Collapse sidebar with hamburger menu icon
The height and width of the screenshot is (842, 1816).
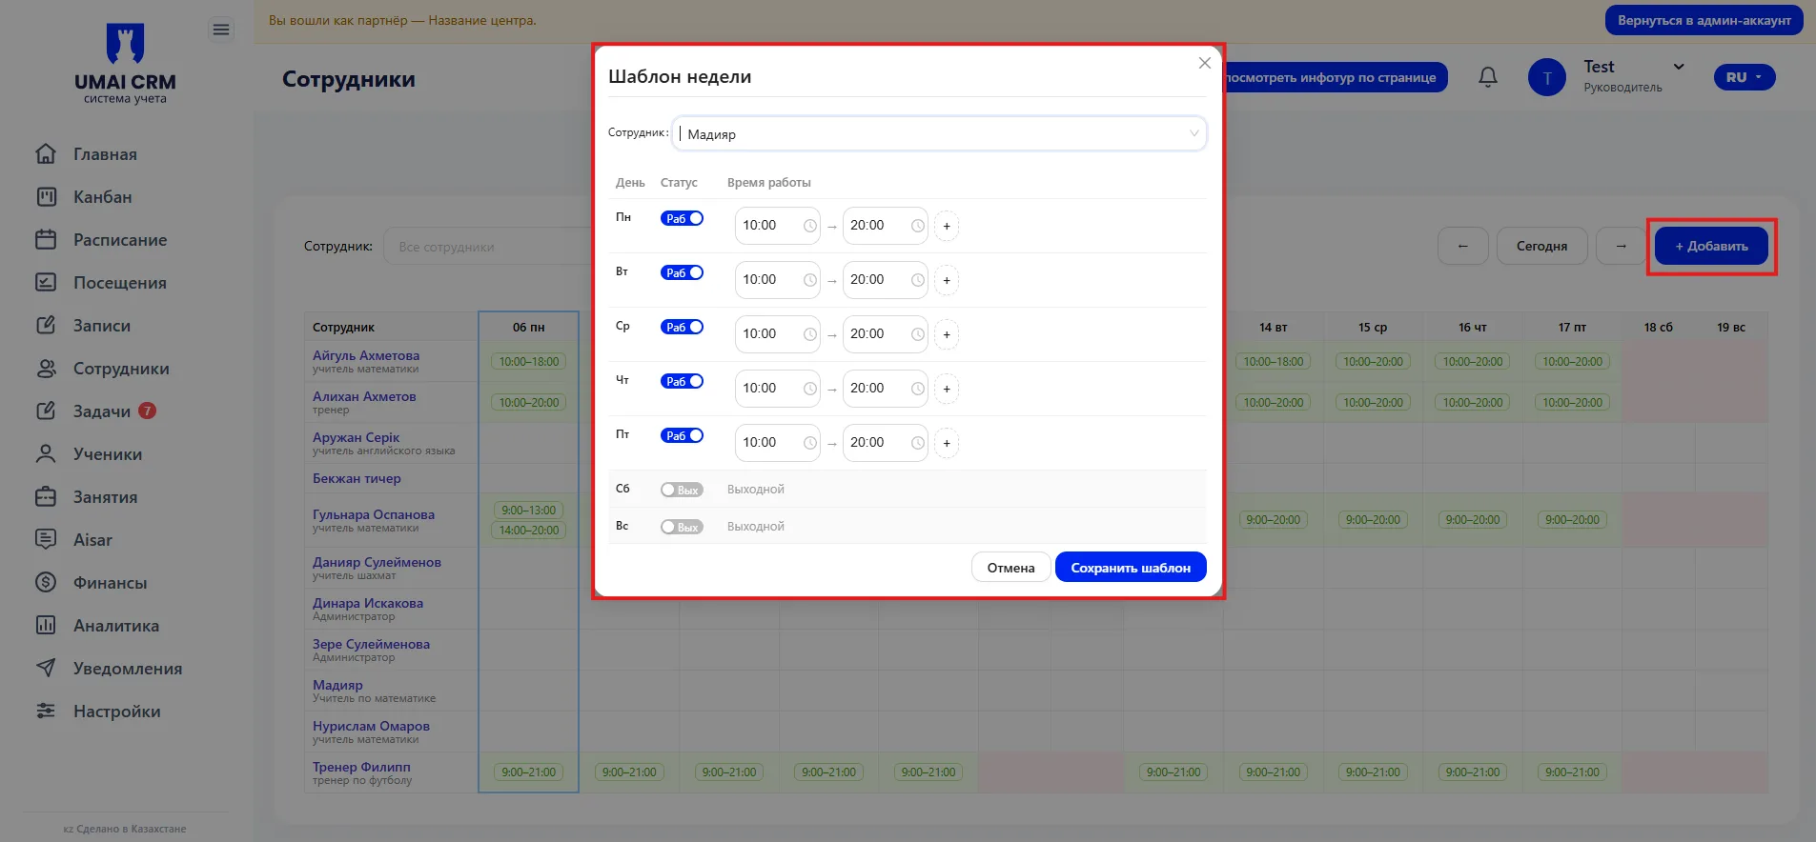pos(220,30)
